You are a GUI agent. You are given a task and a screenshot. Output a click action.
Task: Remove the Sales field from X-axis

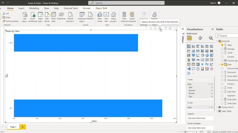coord(212,108)
